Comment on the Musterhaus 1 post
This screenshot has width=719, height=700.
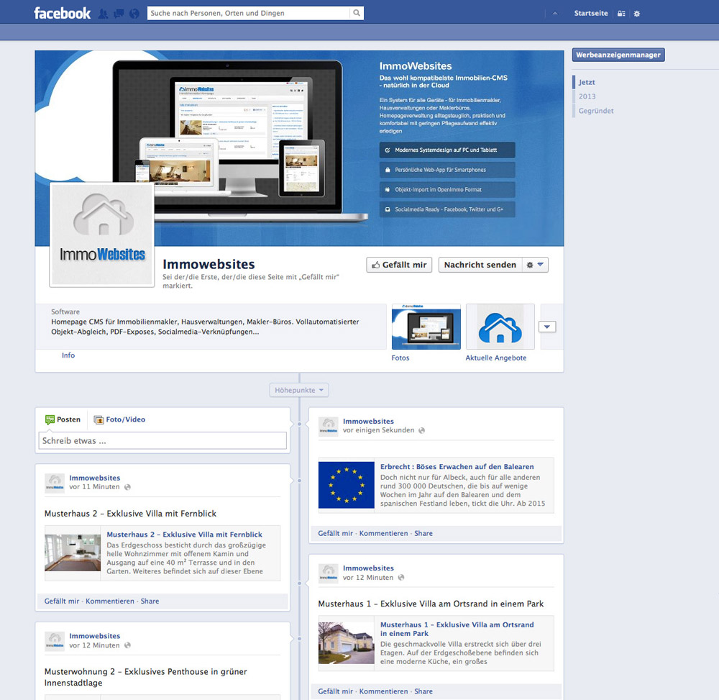383,691
